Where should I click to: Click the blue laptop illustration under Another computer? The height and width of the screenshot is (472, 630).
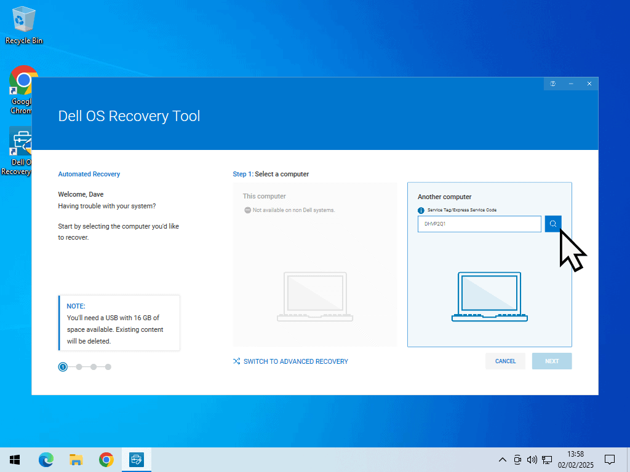click(x=490, y=296)
